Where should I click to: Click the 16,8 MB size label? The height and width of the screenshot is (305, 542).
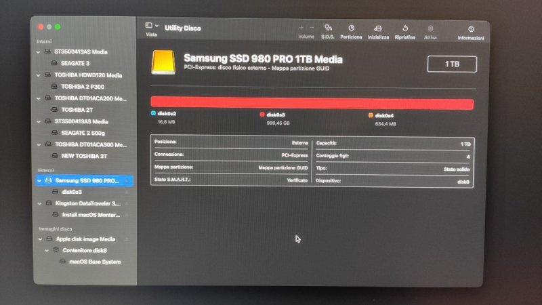tap(166, 122)
